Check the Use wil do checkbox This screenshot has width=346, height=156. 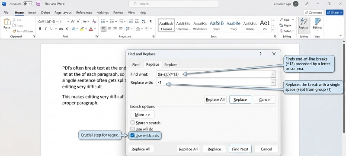132,129
